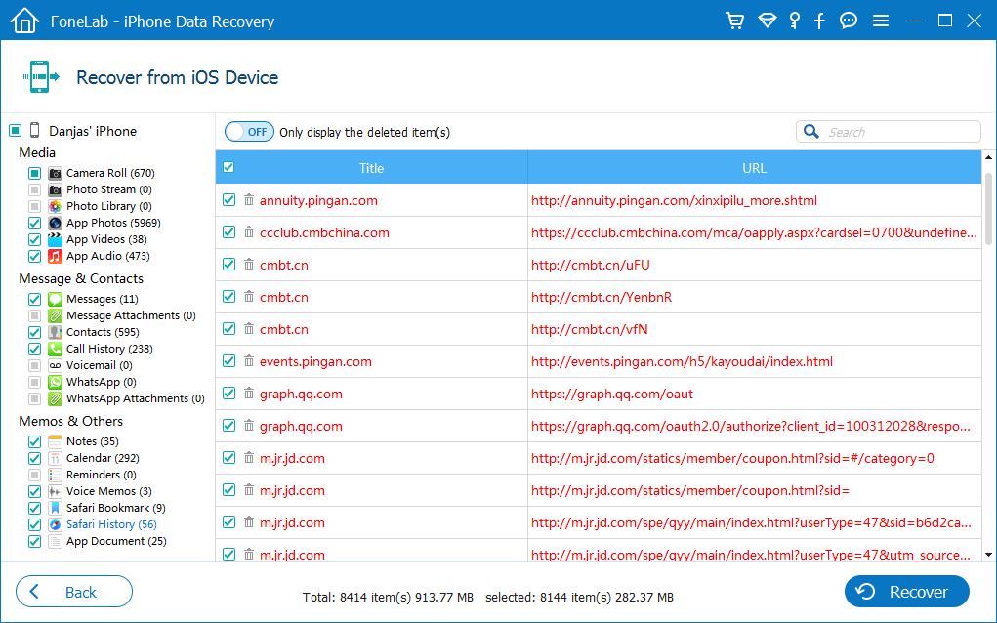This screenshot has height=623, width=997.
Task: Click the scrollbar up arrow
Action: coord(989,157)
